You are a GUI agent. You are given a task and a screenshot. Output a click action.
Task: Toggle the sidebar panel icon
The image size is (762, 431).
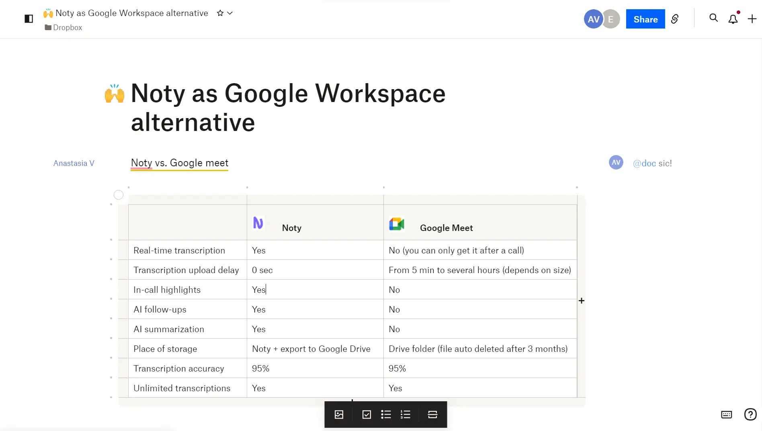click(29, 19)
